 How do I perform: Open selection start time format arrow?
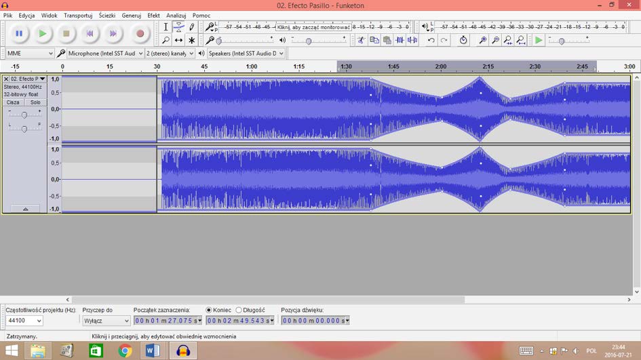pyautogui.click(x=199, y=321)
